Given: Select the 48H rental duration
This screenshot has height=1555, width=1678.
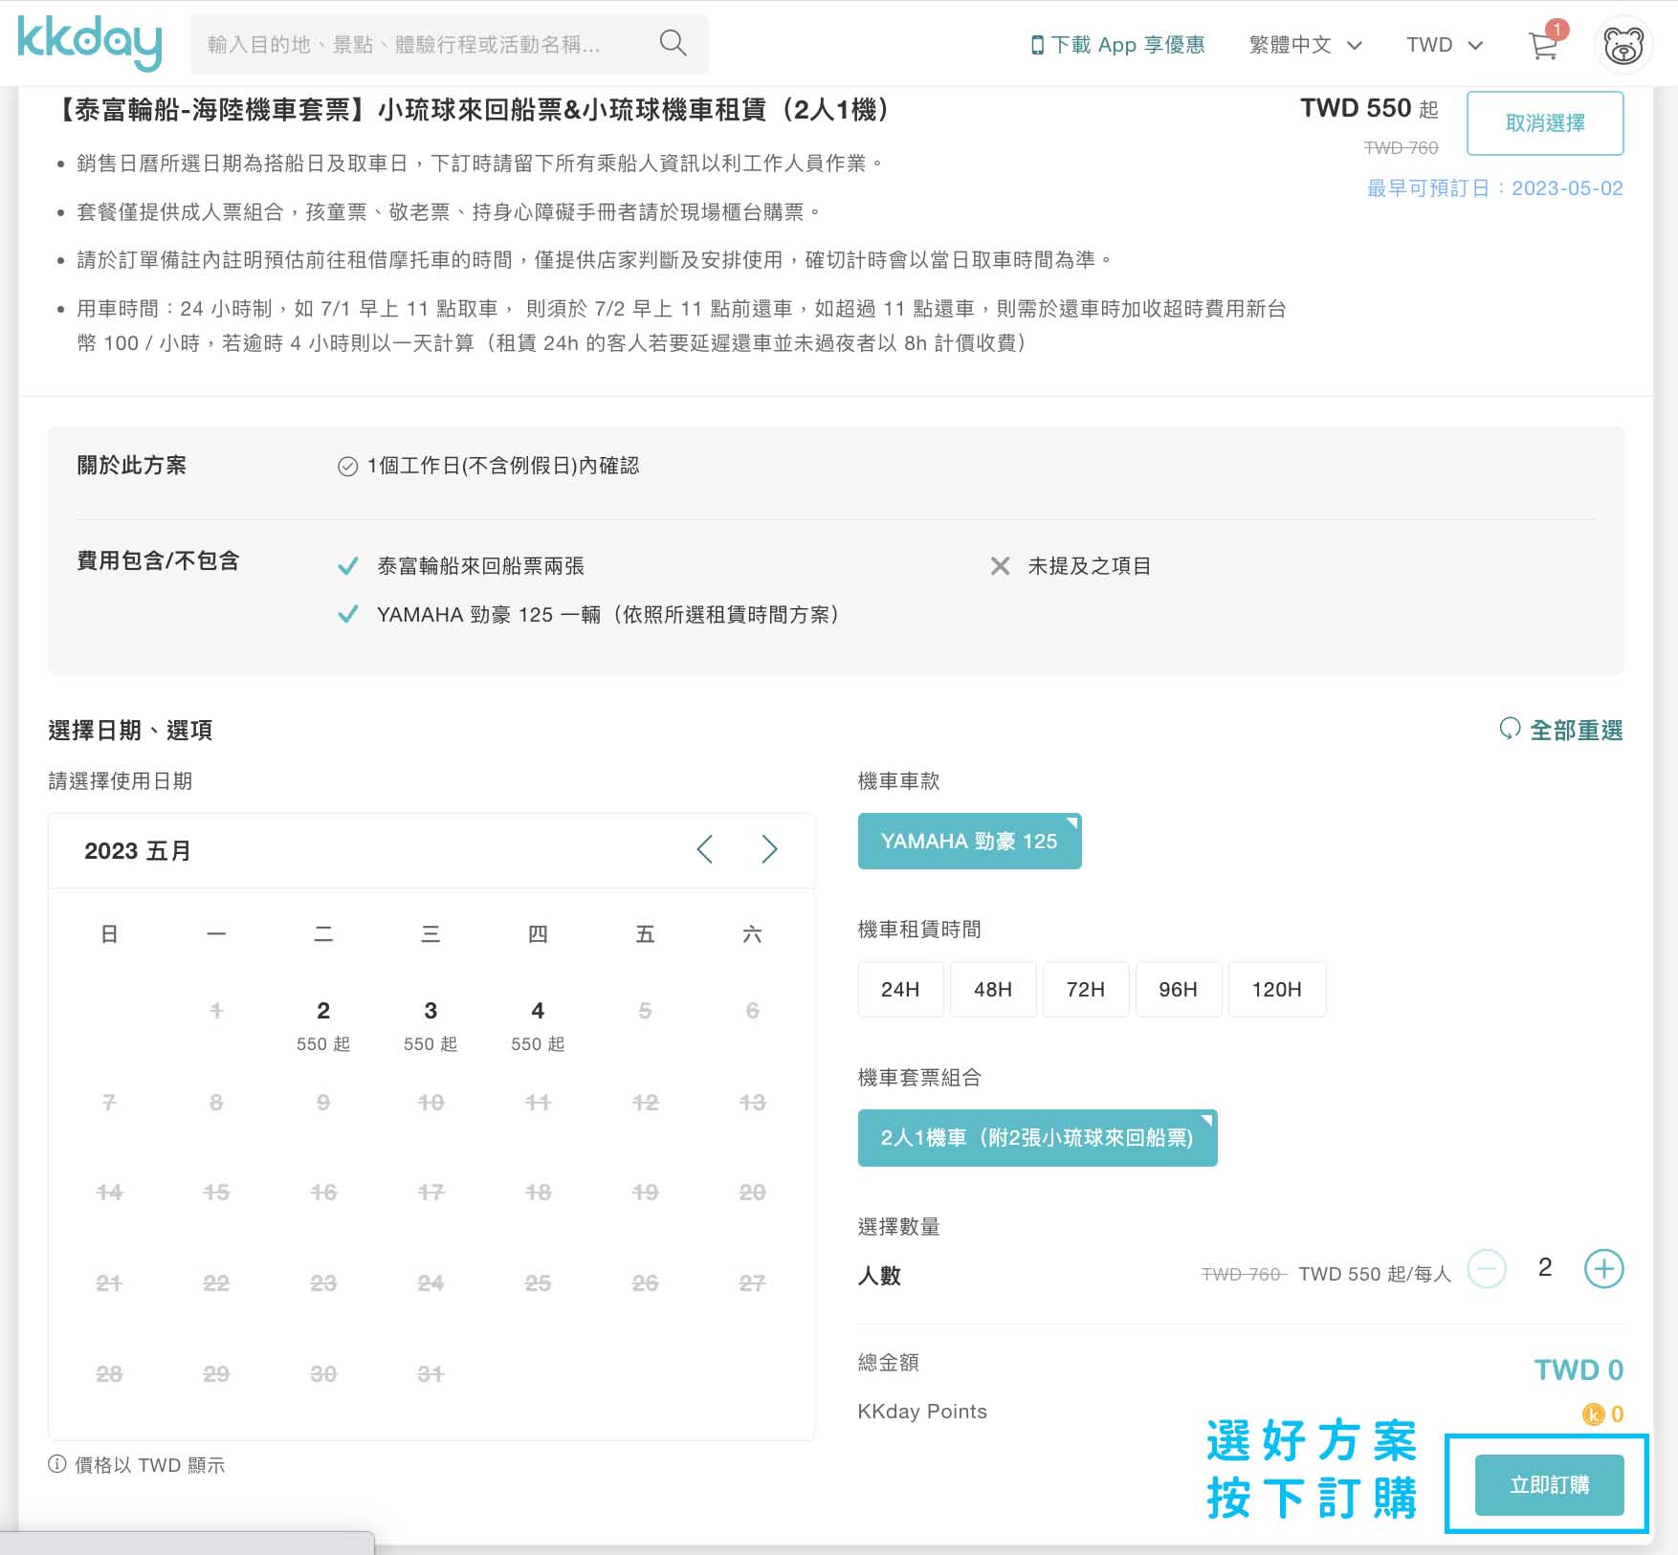Looking at the screenshot, I should click(x=993, y=989).
